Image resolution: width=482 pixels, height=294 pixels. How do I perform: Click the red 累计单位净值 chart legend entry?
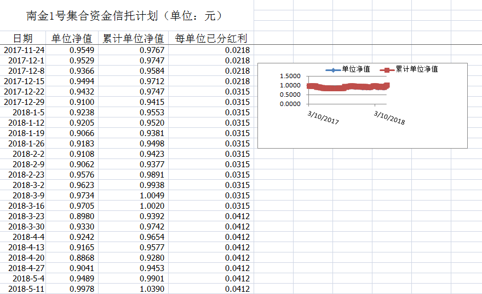411,69
